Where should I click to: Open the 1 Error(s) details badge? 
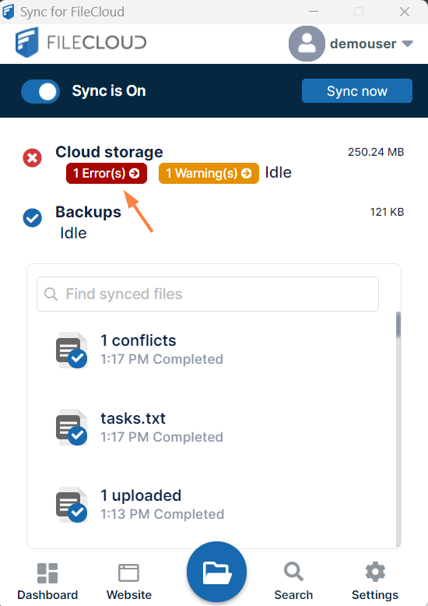click(x=107, y=173)
